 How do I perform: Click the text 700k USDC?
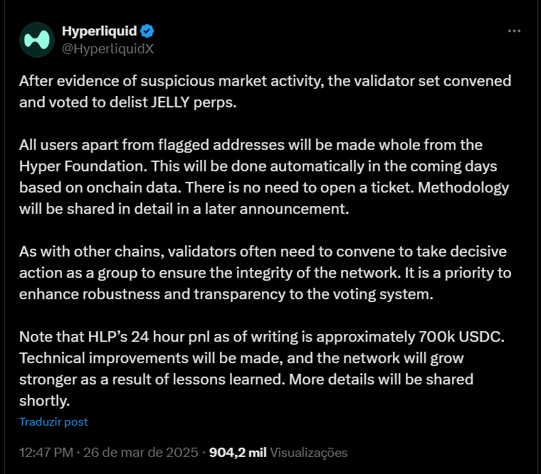point(461,337)
